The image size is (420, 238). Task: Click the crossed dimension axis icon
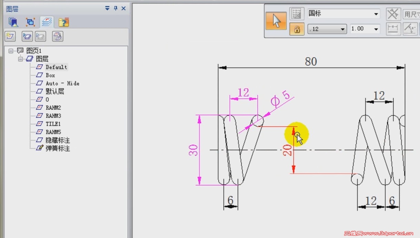pos(393,14)
